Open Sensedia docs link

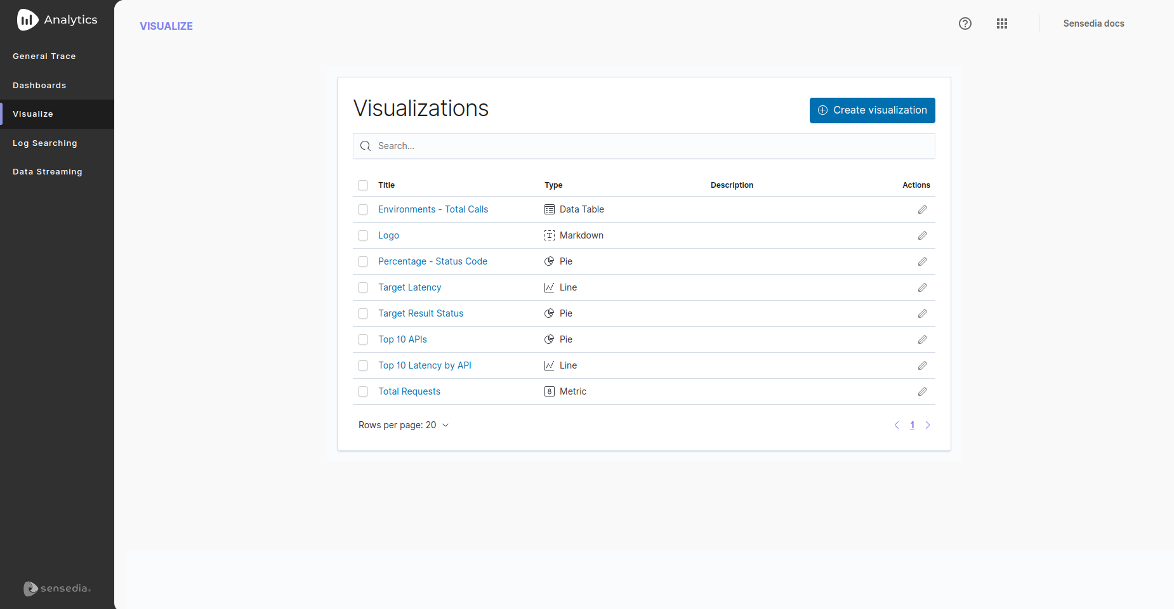tap(1093, 23)
